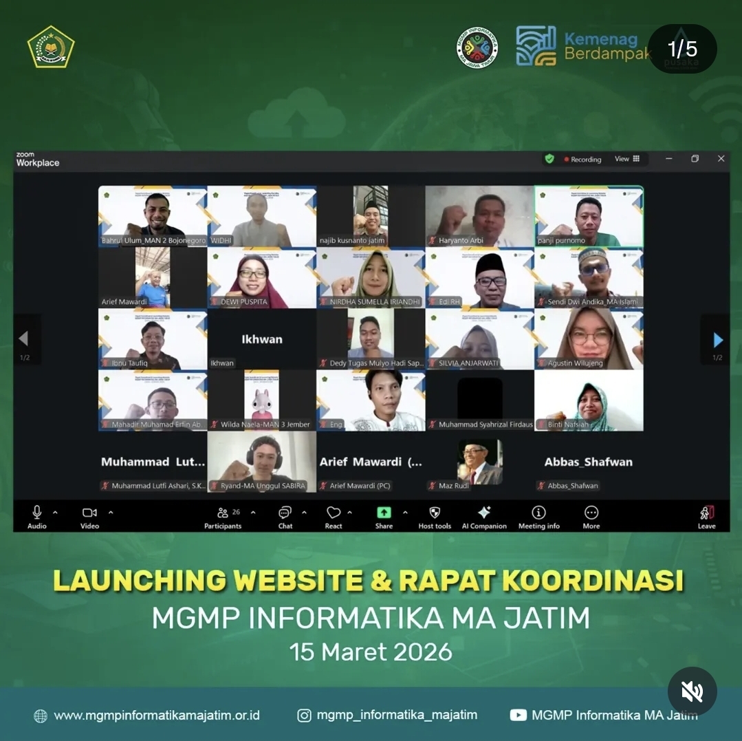Open www.mgmpinformatikamajatim.or.id website link

[x=157, y=716]
